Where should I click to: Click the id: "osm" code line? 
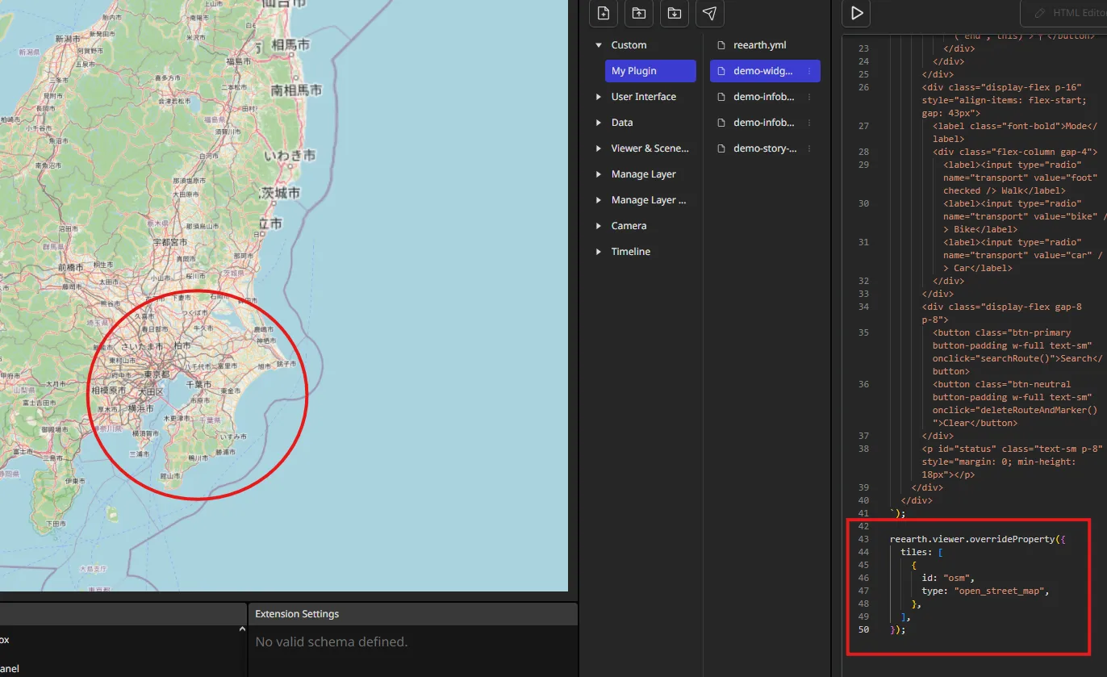click(948, 578)
